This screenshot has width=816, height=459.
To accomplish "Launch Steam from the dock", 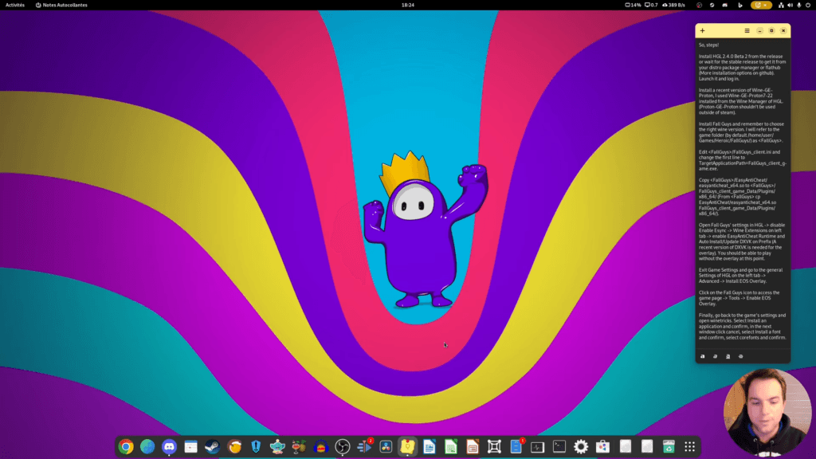I will click(212, 446).
